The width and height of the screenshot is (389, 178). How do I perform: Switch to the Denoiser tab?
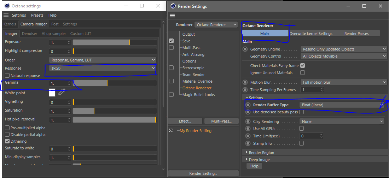[29, 34]
